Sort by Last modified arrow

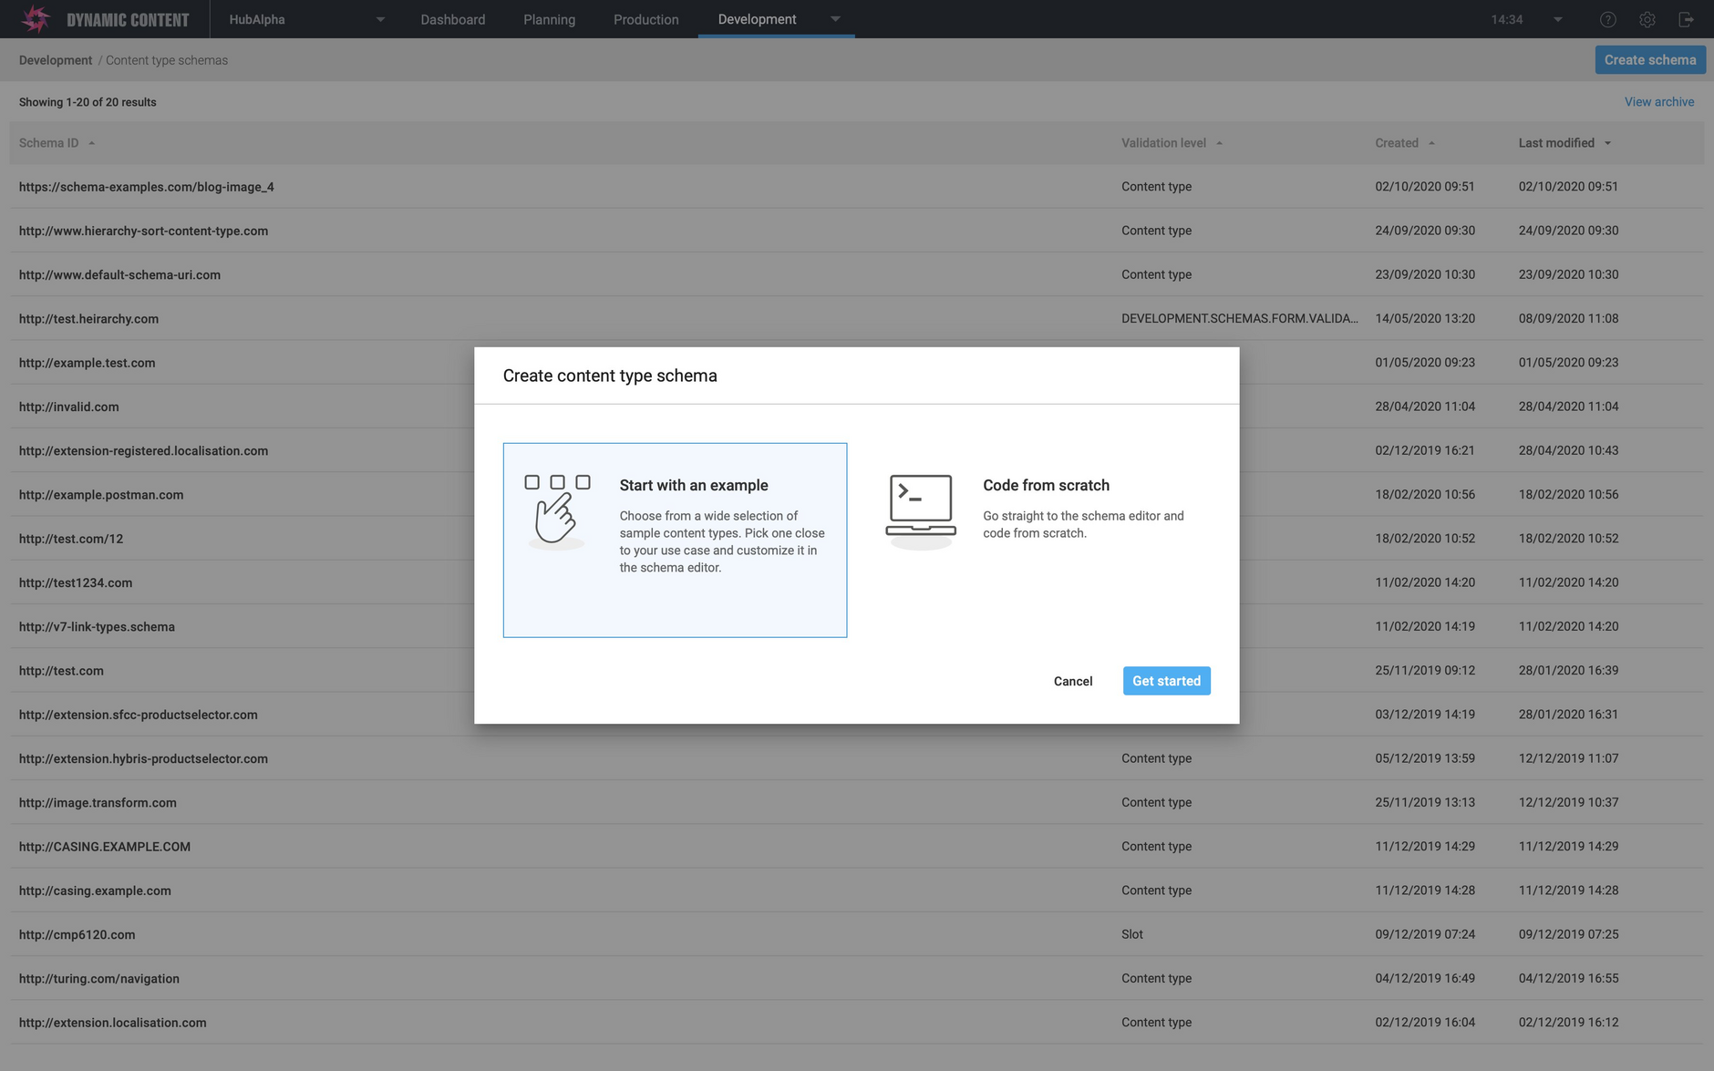(1607, 143)
